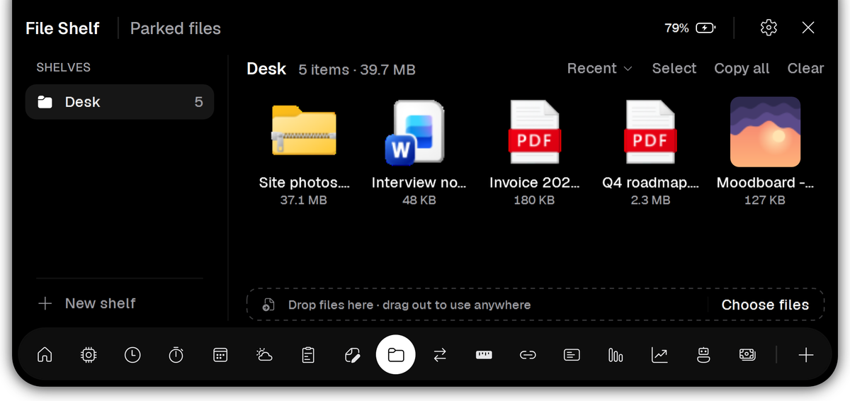
Task: Click the '127 KB' file size
Action: tap(765, 200)
